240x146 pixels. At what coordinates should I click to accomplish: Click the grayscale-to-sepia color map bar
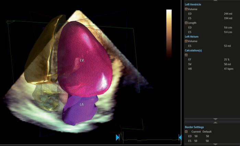[x=169, y=33]
